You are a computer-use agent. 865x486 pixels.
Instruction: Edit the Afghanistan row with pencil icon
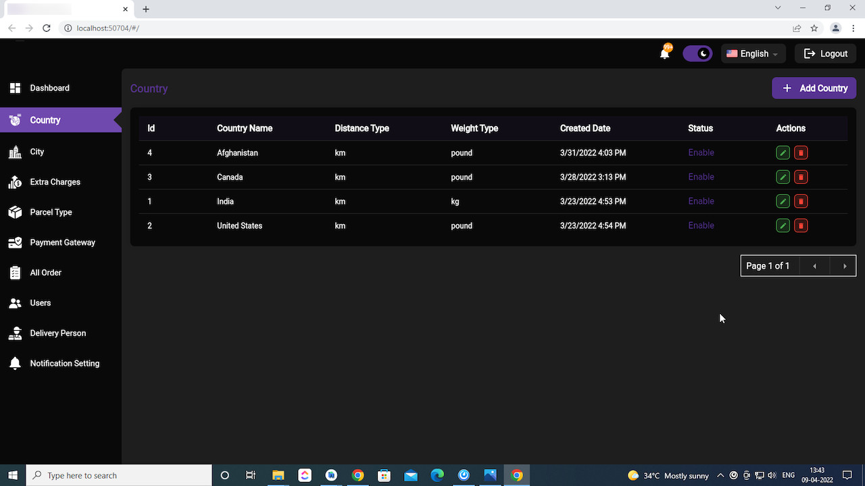click(783, 153)
